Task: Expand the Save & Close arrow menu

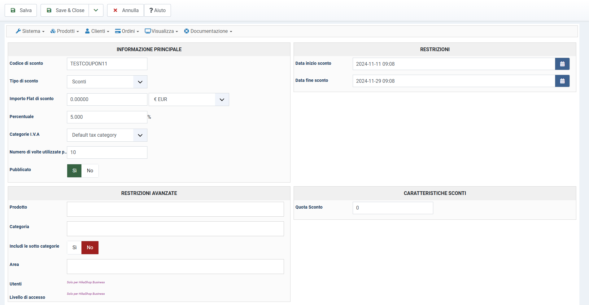Action: (x=96, y=10)
